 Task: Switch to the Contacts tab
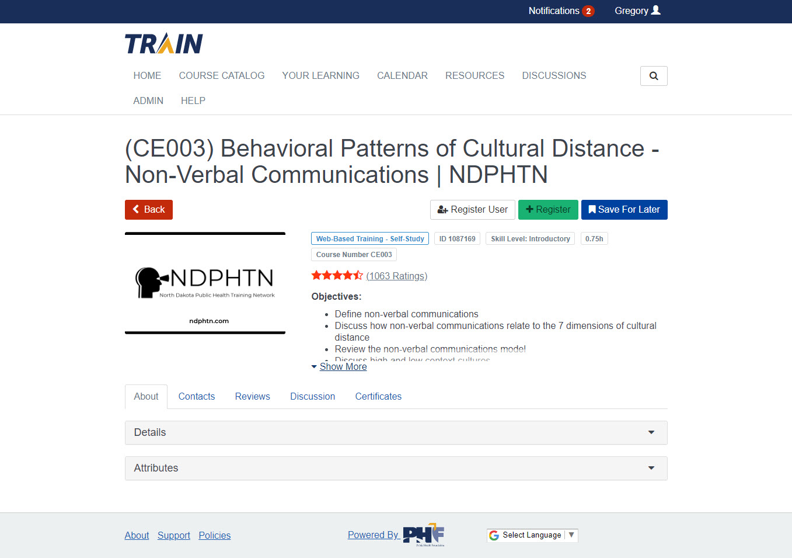pos(197,396)
